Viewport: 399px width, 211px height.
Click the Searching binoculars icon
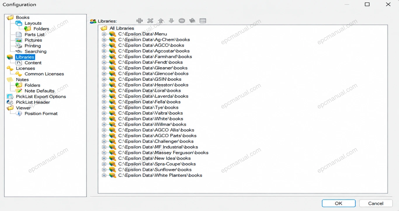click(x=19, y=51)
